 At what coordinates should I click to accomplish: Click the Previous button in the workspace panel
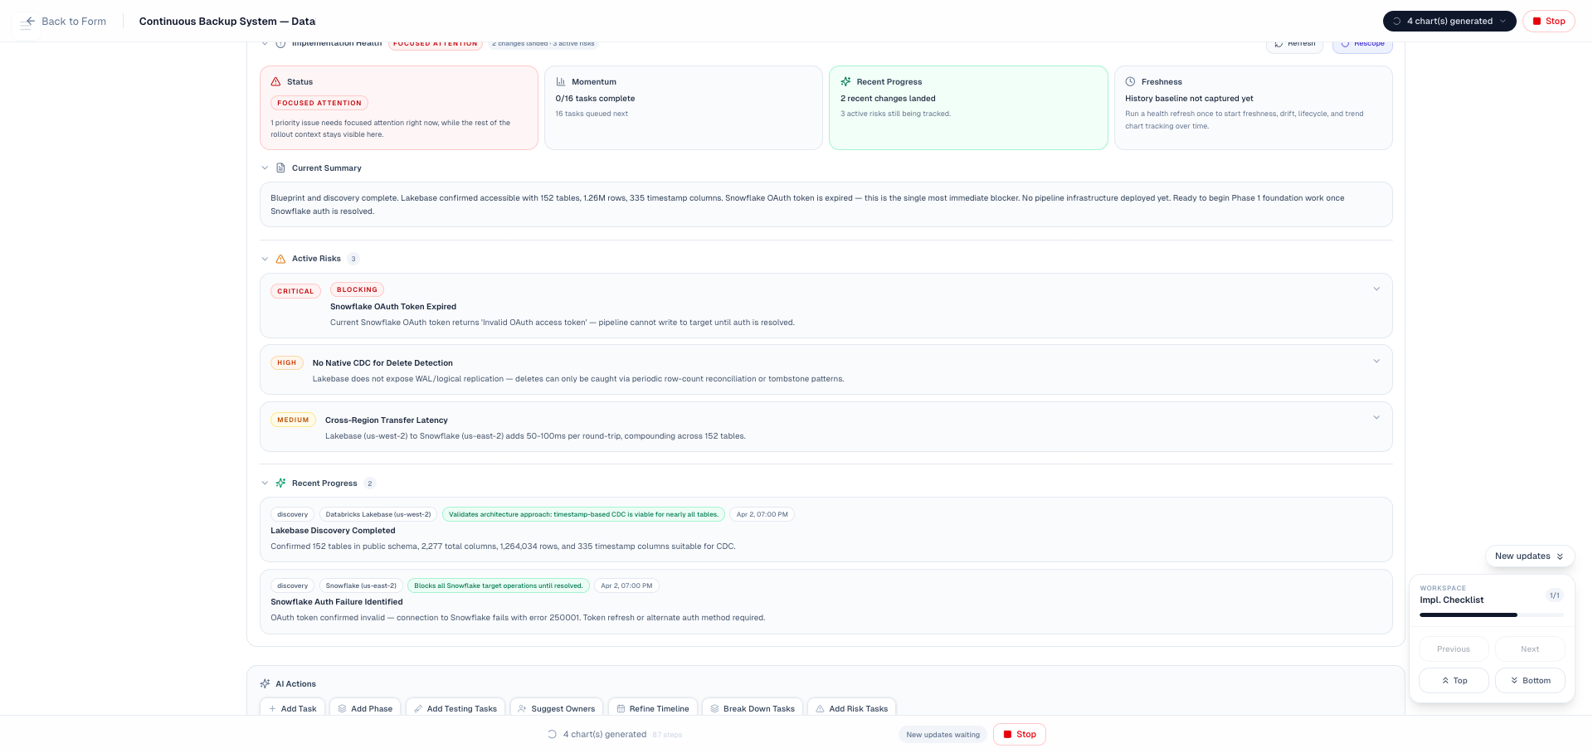(x=1454, y=649)
